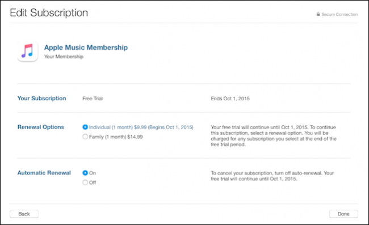Click the Secure Connection lock icon
Viewport: 369px width, 225px height.
coord(318,14)
